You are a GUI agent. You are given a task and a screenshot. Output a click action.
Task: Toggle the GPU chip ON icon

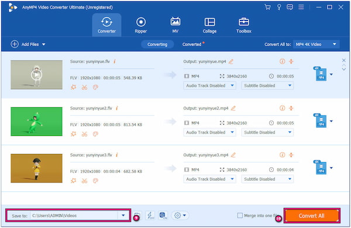163,216
